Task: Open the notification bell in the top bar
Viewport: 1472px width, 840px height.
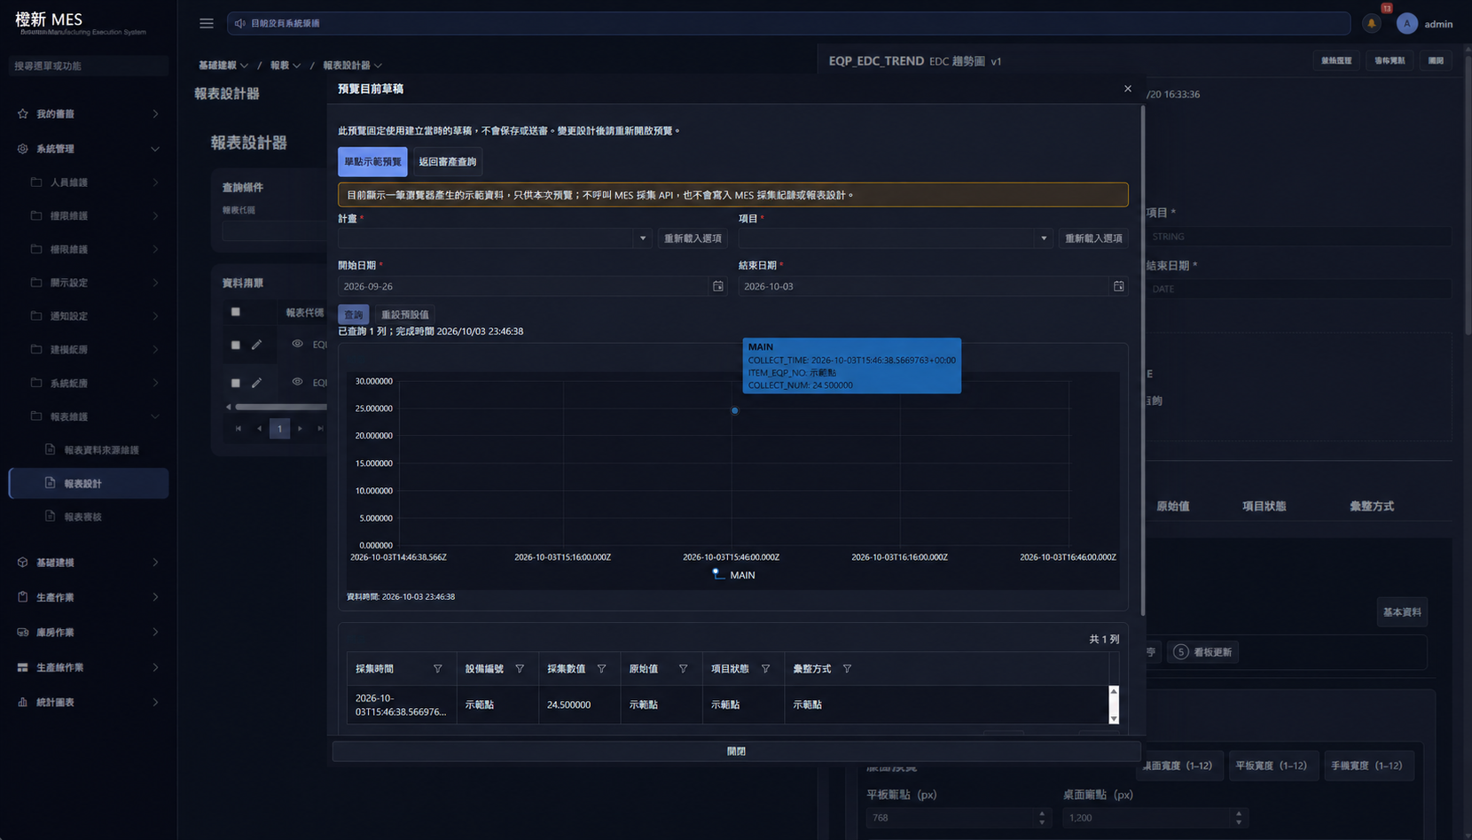Action: coord(1371,24)
